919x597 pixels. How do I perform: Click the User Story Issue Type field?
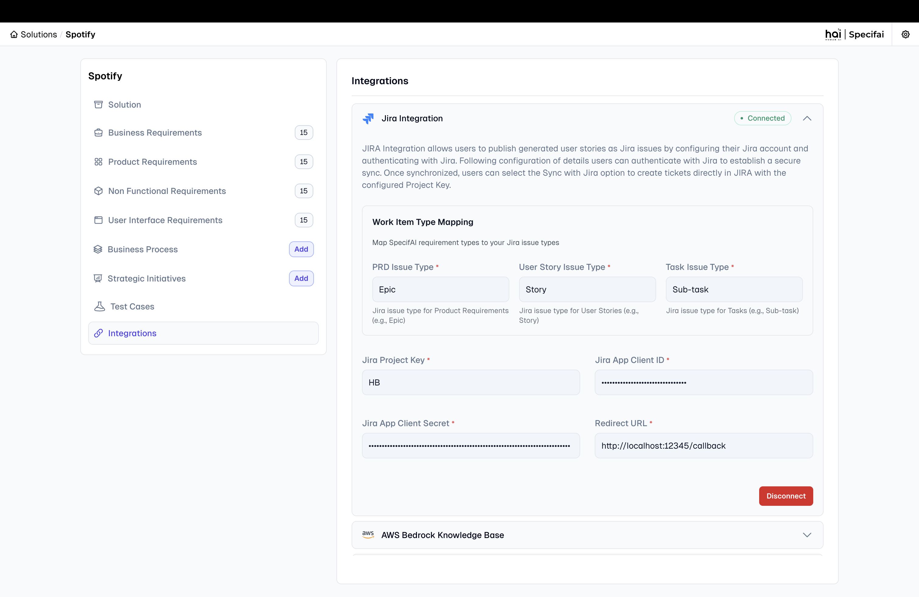point(587,289)
